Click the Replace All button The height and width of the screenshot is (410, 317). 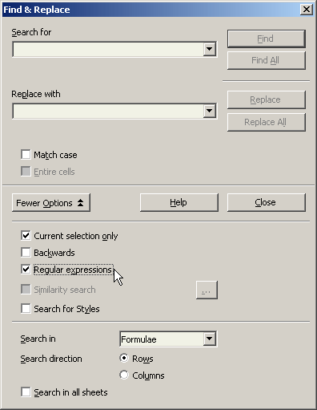point(267,122)
